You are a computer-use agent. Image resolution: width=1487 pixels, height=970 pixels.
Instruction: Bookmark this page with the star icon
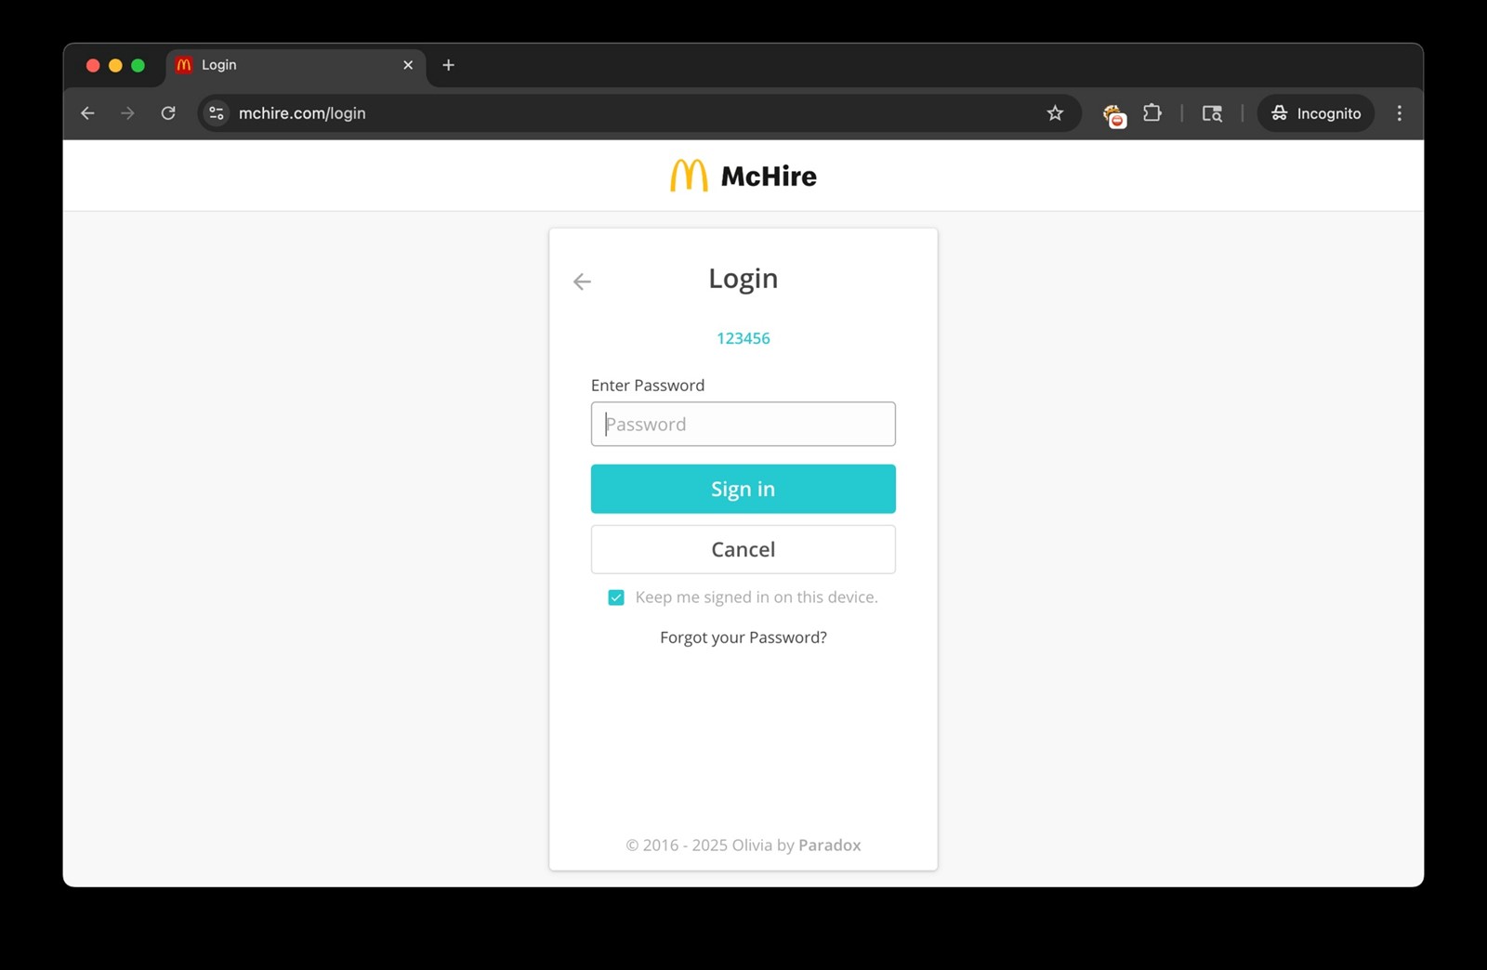1055,113
